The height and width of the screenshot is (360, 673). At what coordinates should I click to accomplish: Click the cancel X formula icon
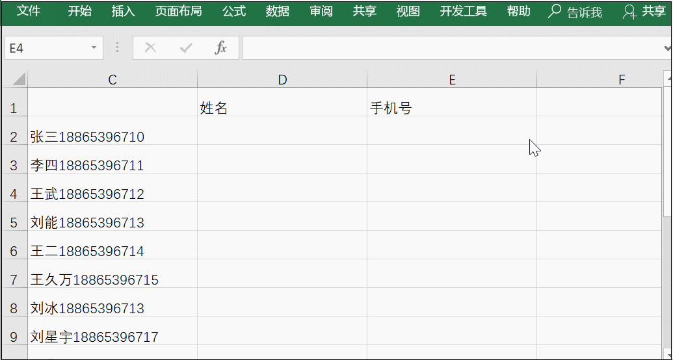point(150,47)
